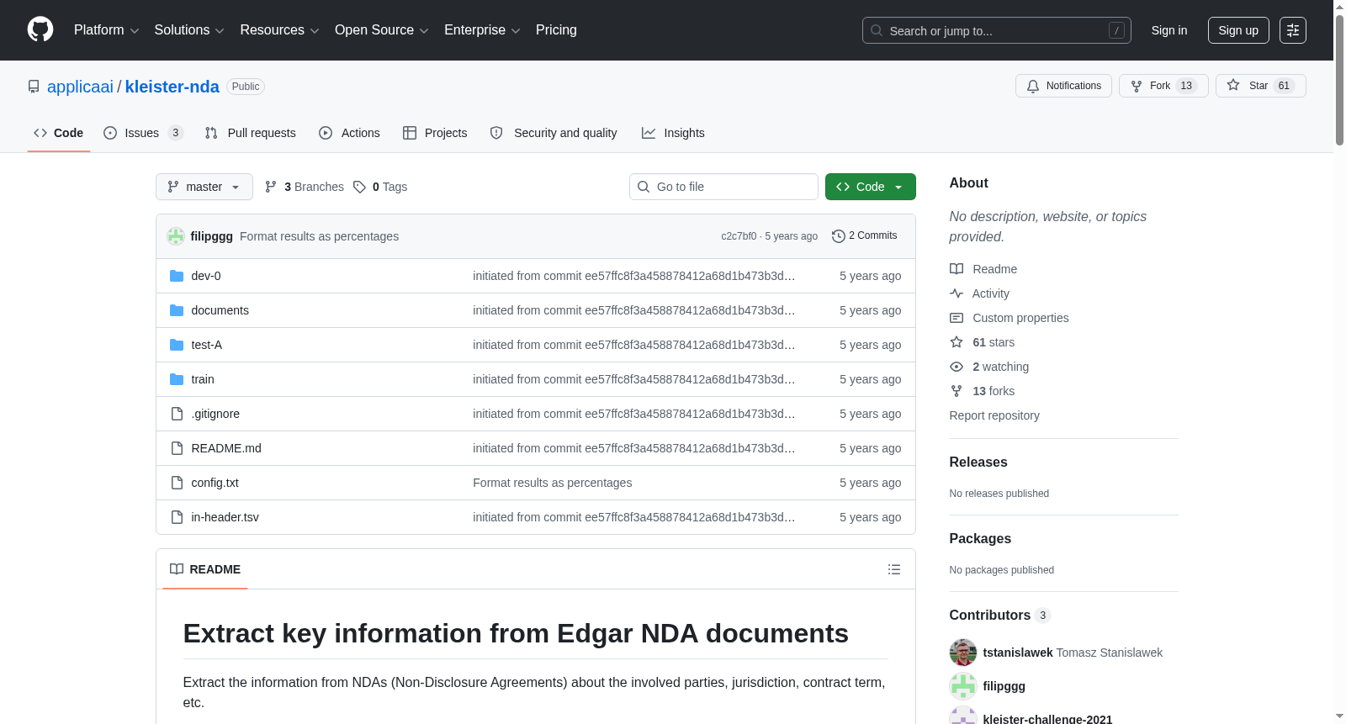
Task: Open the README outline list icon
Action: coord(894,569)
